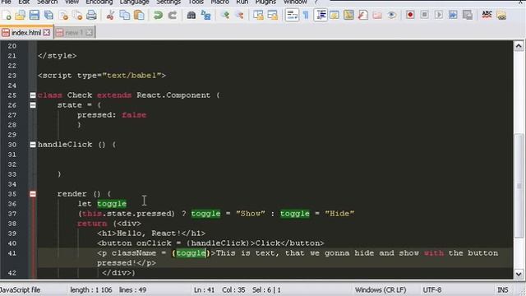Screen dimensions: 526x296
Task: Toggle INS mode in the status bar
Action: click(x=502, y=289)
